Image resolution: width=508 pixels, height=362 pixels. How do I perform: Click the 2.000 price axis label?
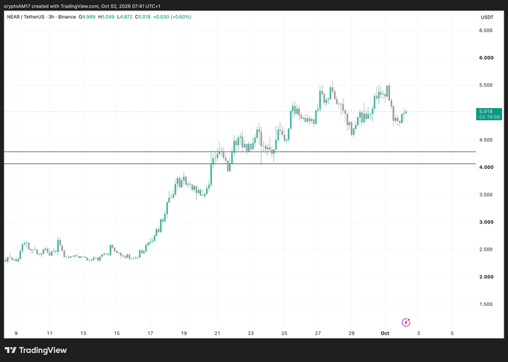[x=486, y=276]
